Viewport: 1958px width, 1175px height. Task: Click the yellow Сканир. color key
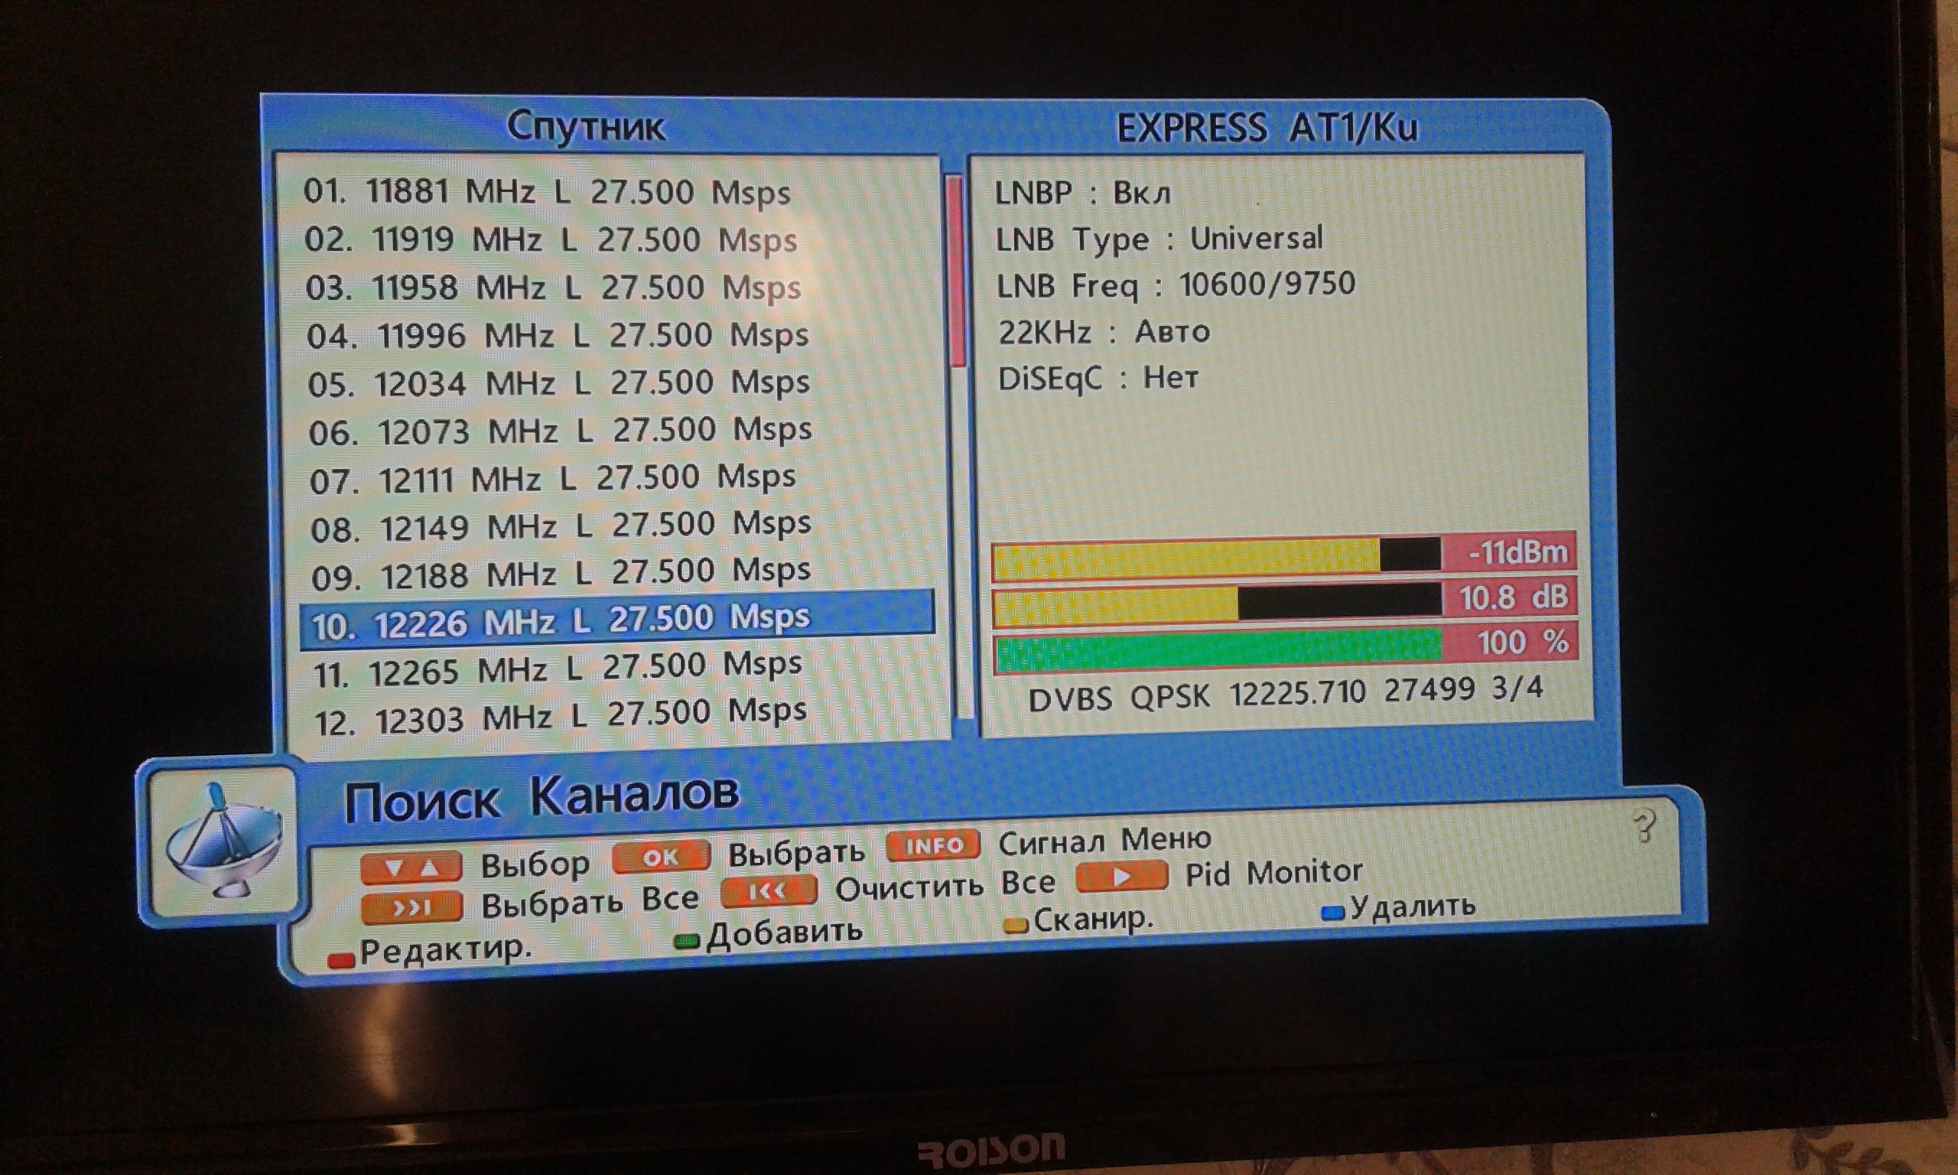[1016, 926]
